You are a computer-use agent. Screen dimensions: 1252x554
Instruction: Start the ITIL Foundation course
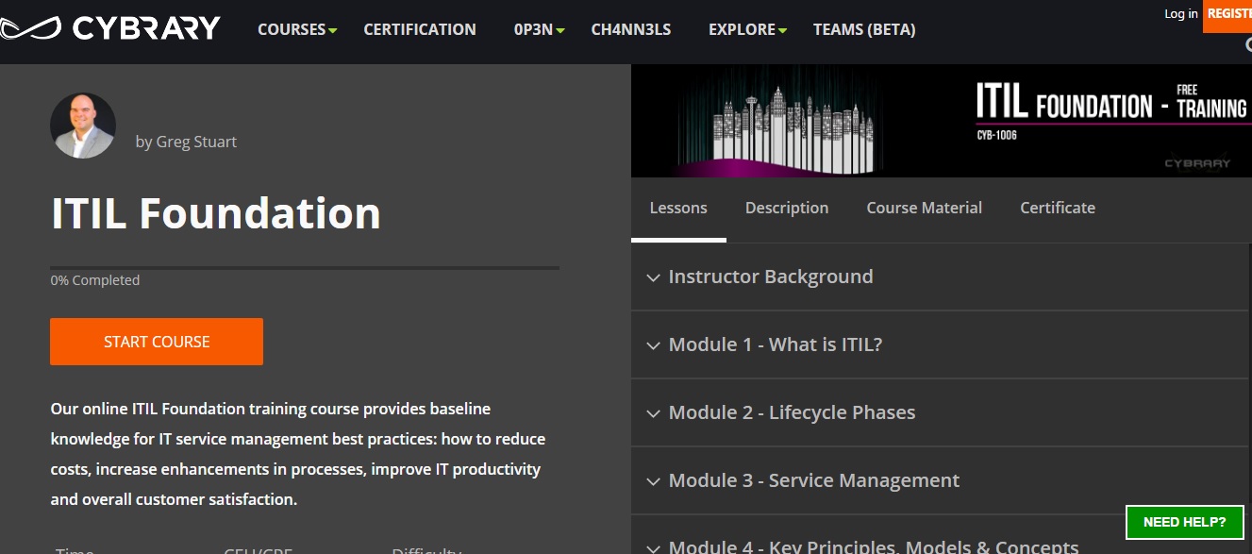point(157,342)
